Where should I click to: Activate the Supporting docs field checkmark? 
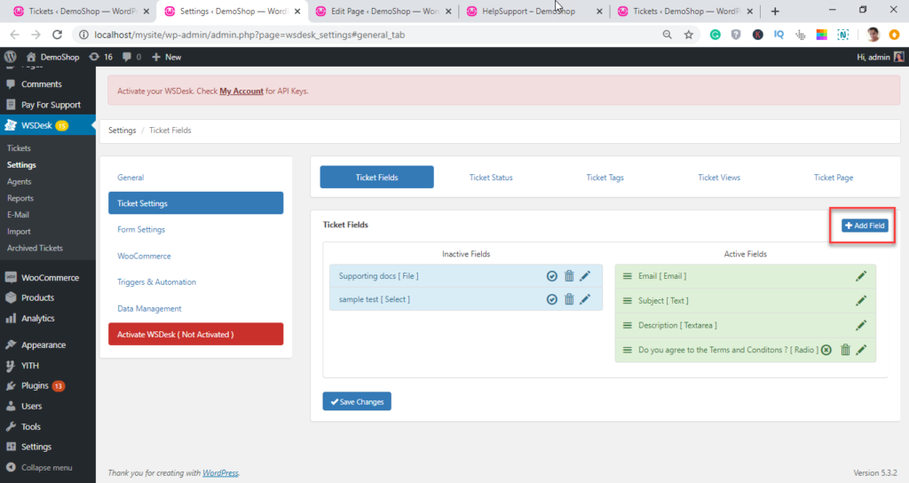(x=552, y=276)
